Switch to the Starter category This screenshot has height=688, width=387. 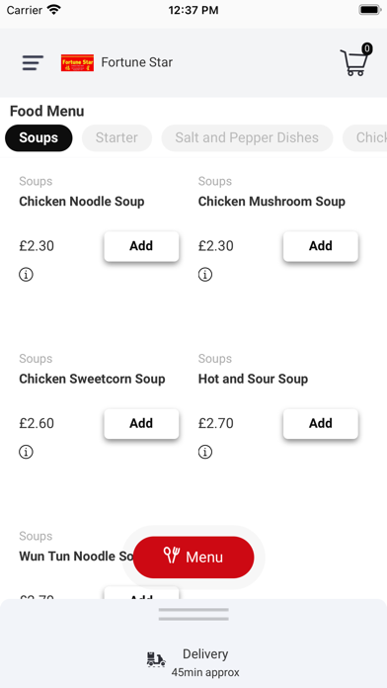[x=116, y=137]
